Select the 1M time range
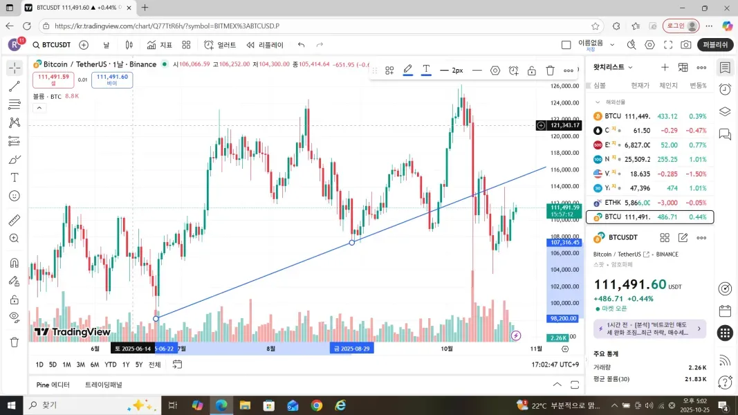The width and height of the screenshot is (738, 415). [x=67, y=365]
